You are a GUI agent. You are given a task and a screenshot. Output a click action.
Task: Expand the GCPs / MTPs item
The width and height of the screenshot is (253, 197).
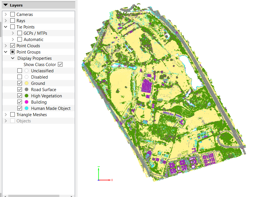[x=13, y=33]
